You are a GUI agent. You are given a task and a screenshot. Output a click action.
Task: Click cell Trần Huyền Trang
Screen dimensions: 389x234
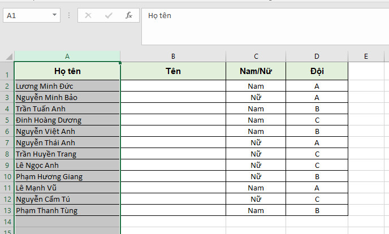click(67, 154)
